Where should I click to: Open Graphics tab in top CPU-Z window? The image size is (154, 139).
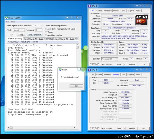click(131, 11)
